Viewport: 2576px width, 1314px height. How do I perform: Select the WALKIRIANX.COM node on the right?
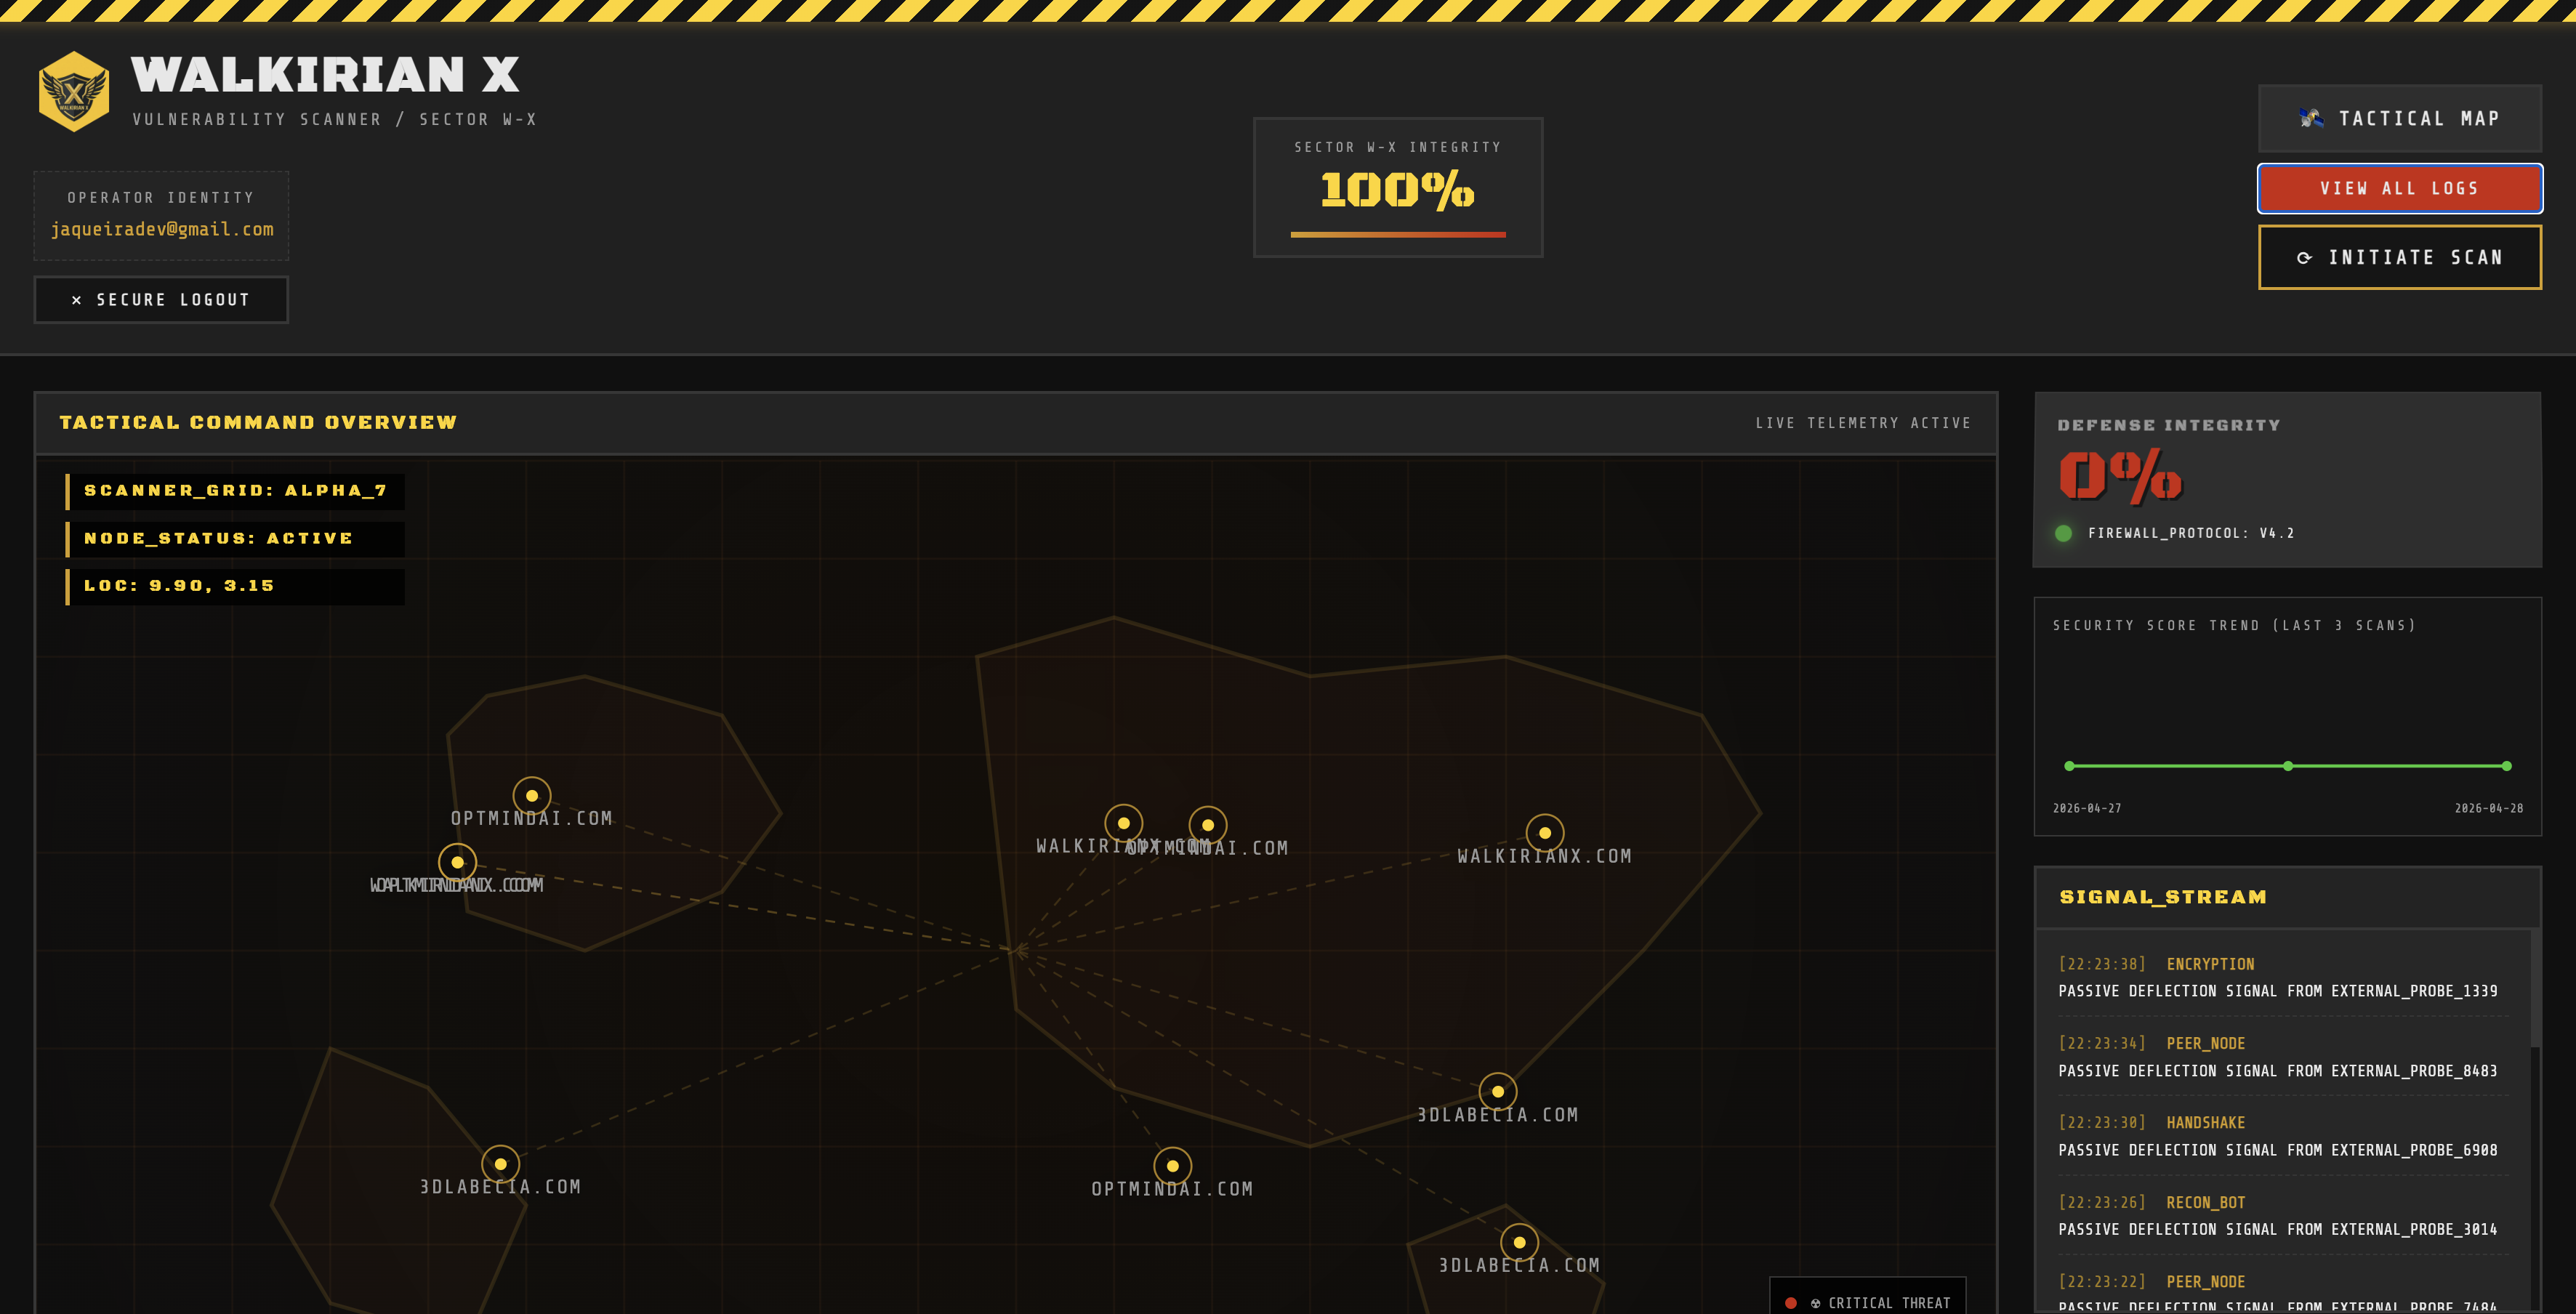point(1545,833)
